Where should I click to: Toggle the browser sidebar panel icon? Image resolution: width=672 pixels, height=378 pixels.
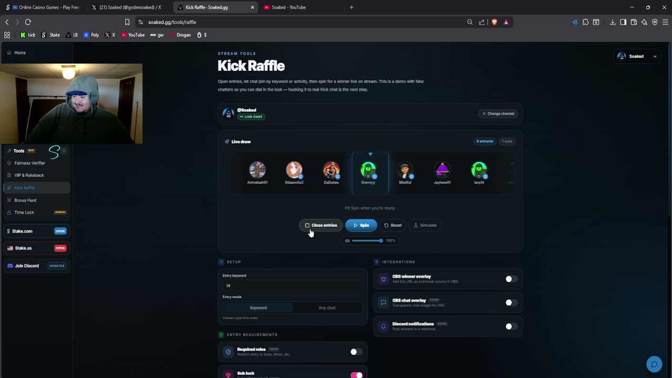(623, 22)
